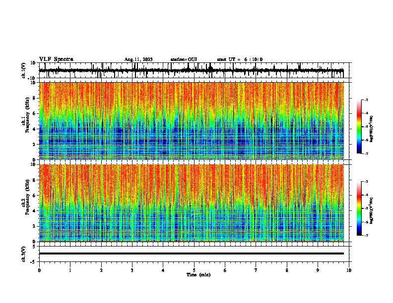Click the ch.1 Frequency (kHz) axis label
Image resolution: width=393 pixels, height=303 pixels.
27,115
